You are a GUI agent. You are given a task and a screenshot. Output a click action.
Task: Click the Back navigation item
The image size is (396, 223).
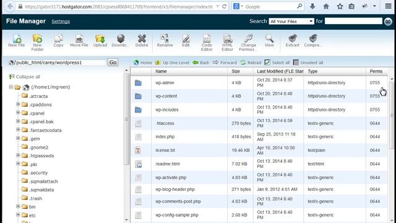(x=201, y=63)
